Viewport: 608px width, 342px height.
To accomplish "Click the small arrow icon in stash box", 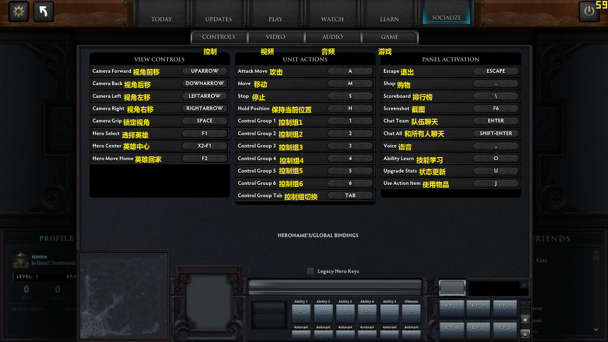I will [524, 285].
